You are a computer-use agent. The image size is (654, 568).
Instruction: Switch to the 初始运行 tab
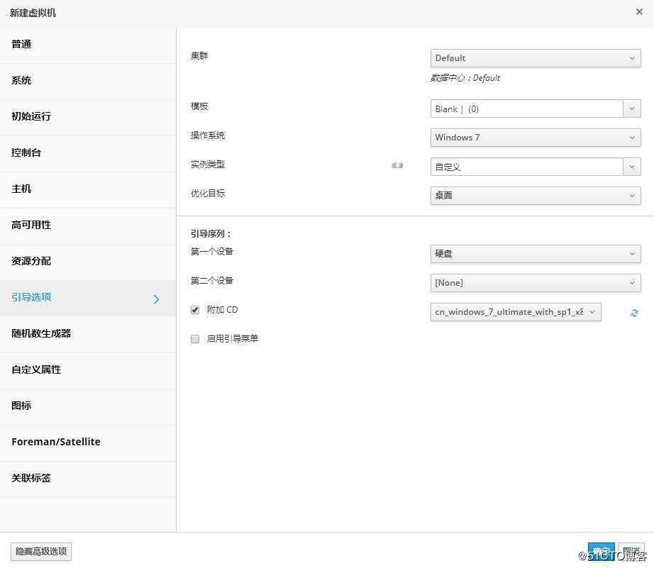coord(88,117)
